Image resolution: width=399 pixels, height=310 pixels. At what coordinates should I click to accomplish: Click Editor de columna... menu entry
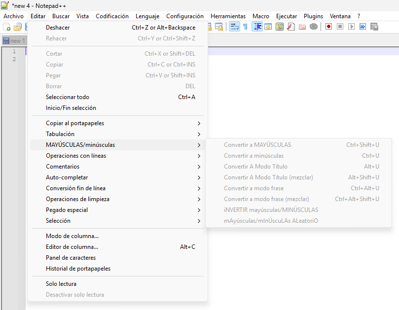pyautogui.click(x=72, y=247)
